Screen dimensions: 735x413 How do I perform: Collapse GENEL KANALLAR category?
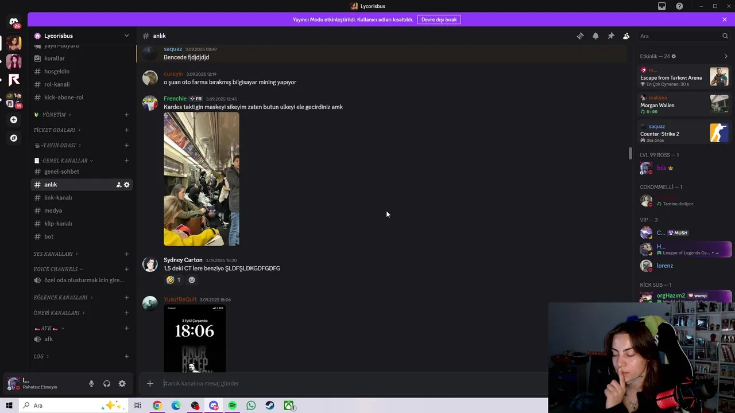64,161
